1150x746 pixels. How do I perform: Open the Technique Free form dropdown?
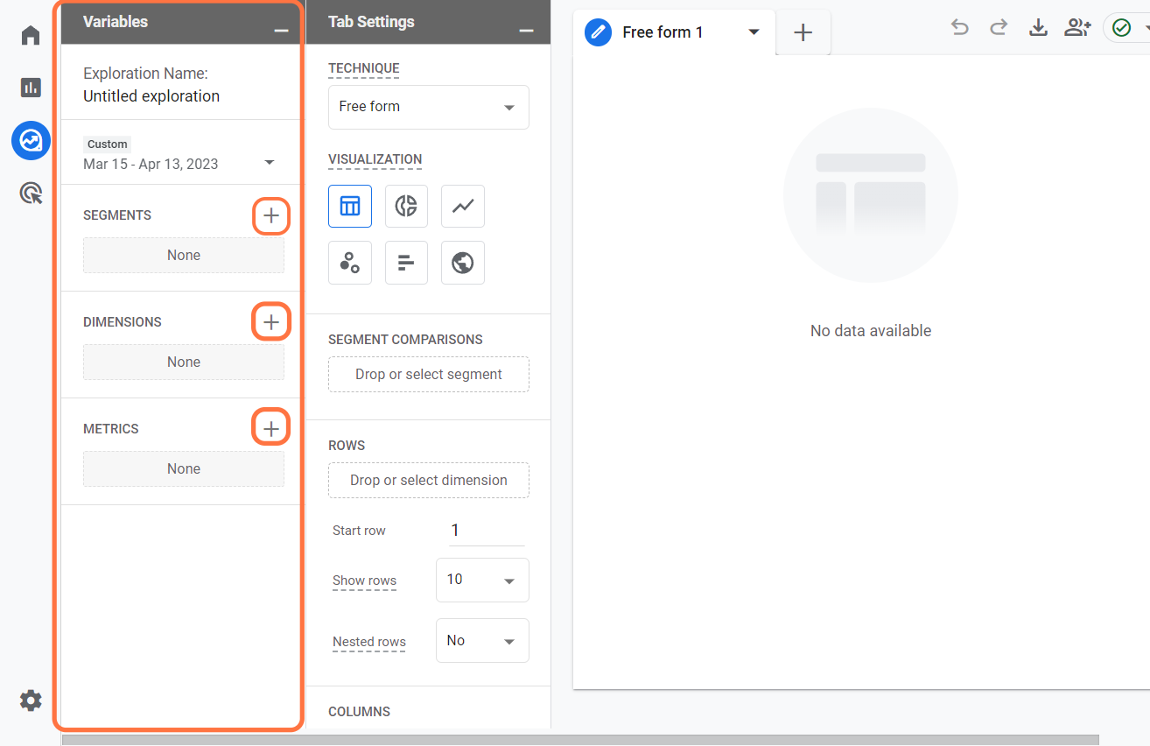(x=429, y=107)
